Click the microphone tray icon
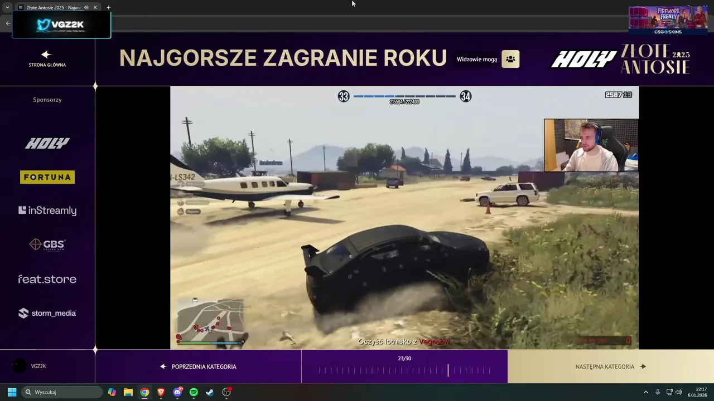This screenshot has height=401, width=714. click(x=658, y=392)
